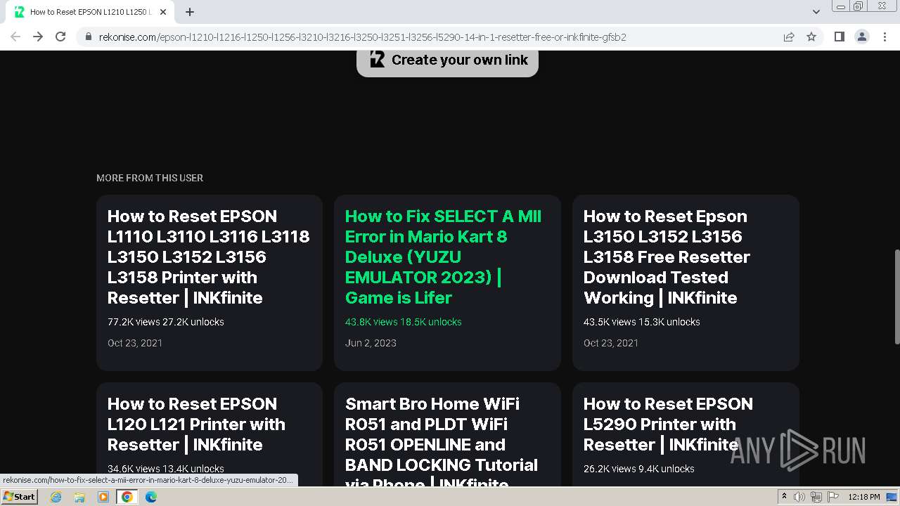Click MORE FROM THIS USER heading
Screen dimensions: 900x506
150,178
